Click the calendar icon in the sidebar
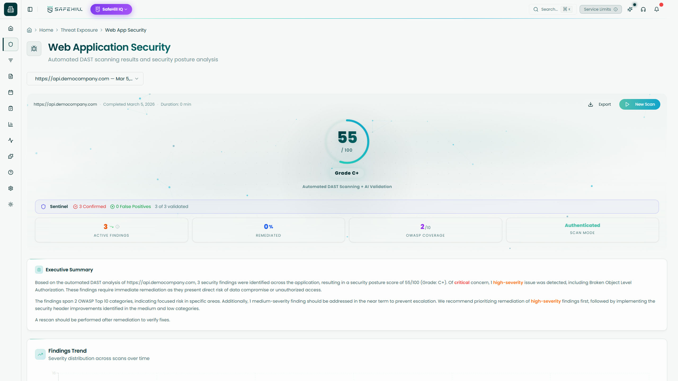Image resolution: width=678 pixels, height=381 pixels. 11,92
